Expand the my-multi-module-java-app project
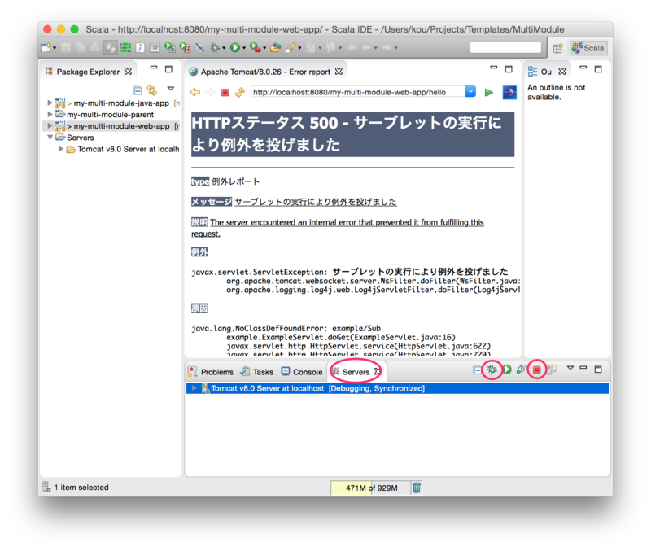This screenshot has height=551, width=651. pos(50,103)
